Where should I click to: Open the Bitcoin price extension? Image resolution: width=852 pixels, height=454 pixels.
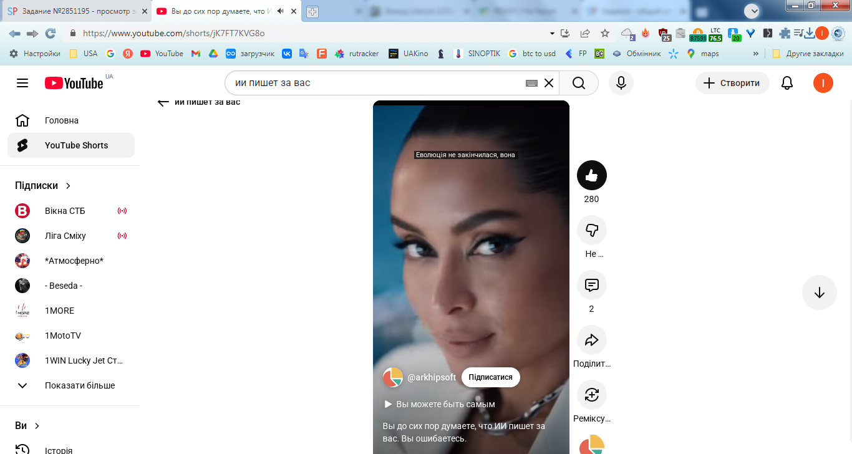click(697, 34)
